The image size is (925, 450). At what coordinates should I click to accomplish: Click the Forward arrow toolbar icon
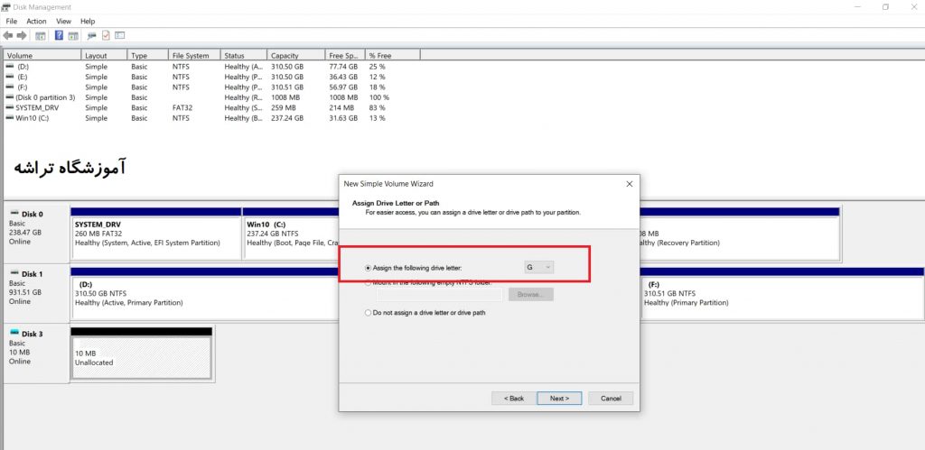22,36
